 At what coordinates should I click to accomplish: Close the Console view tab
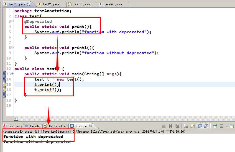tap(90, 126)
